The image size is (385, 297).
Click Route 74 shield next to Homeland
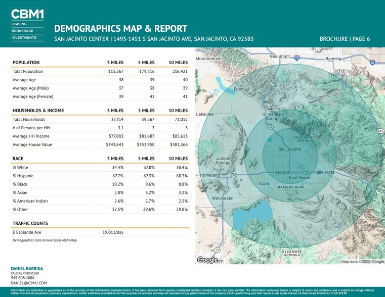(234, 175)
